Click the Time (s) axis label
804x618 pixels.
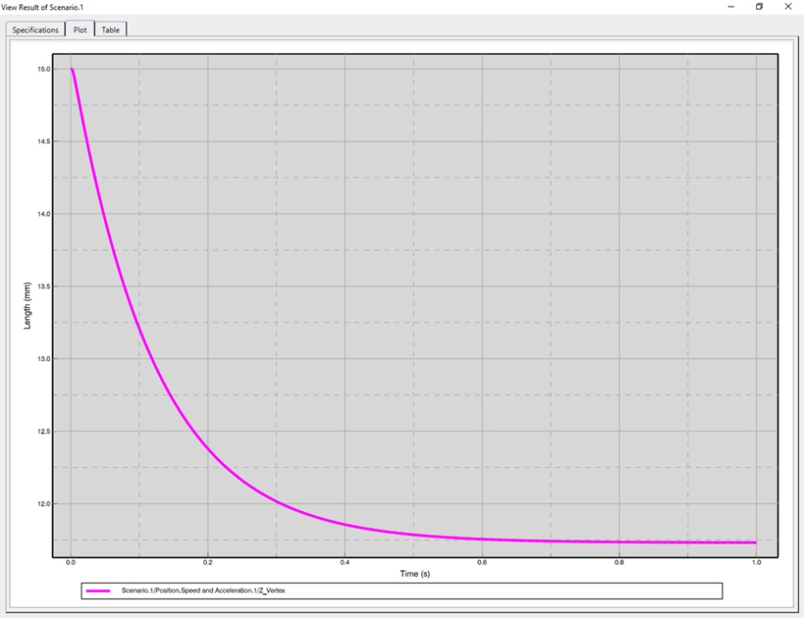(415, 574)
